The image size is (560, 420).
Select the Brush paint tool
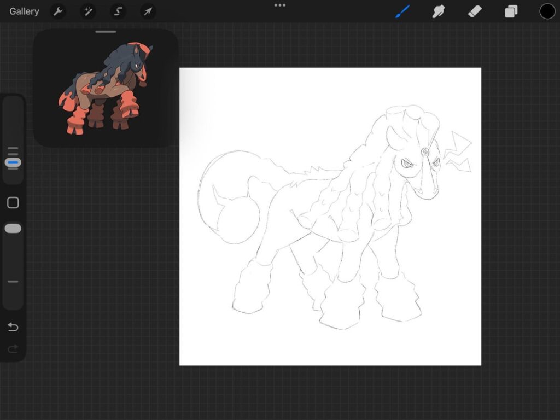pyautogui.click(x=402, y=11)
